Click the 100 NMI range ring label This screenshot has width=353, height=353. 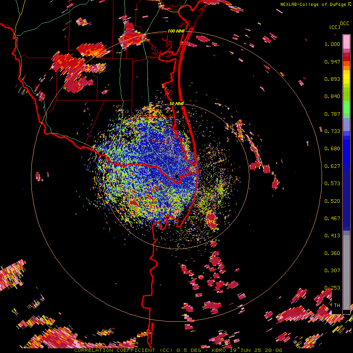(x=176, y=31)
